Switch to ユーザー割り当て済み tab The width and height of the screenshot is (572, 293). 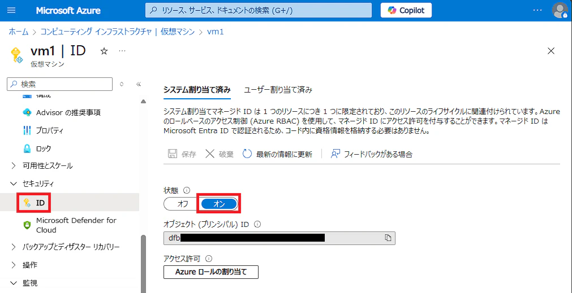pos(278,90)
